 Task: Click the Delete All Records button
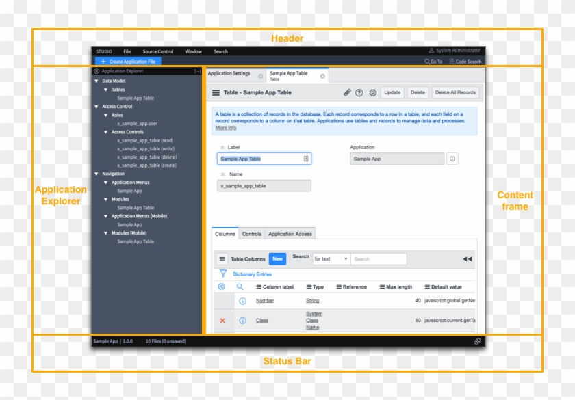(x=455, y=93)
